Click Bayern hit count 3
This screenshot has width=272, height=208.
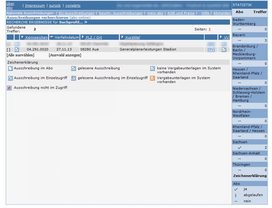tap(266, 41)
